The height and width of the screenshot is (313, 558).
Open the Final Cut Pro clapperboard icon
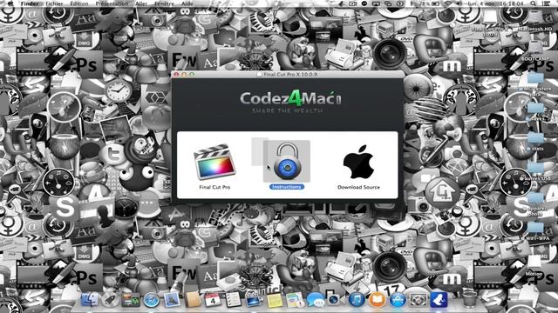[214, 162]
